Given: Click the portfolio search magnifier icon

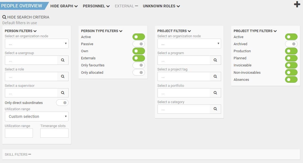Looking at the screenshot, I should coord(215,93).
